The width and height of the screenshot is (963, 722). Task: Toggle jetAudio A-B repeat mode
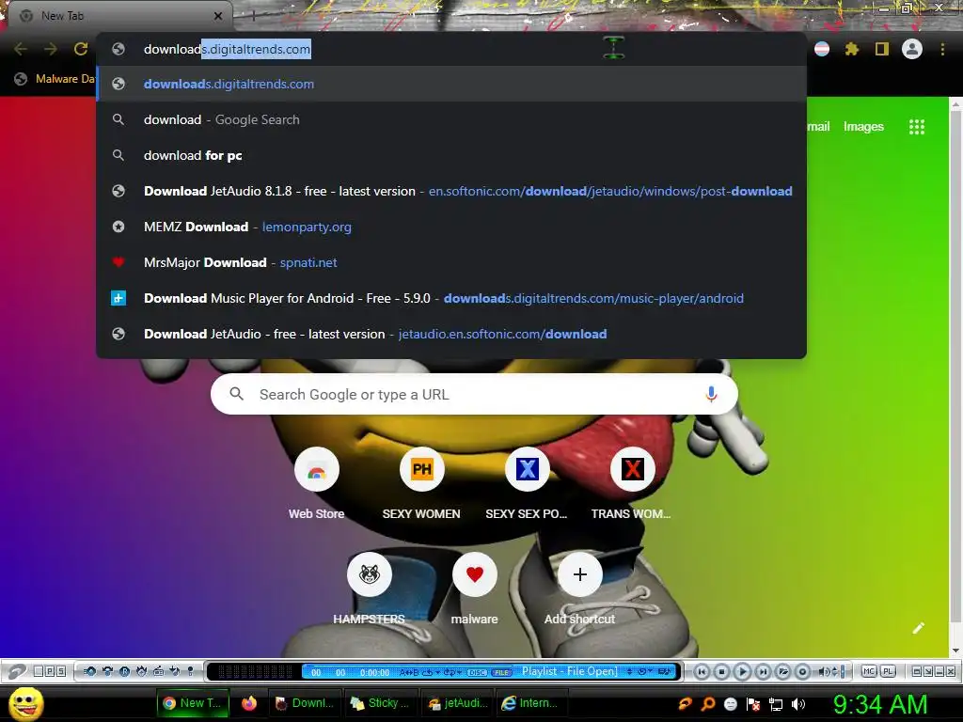tap(408, 672)
